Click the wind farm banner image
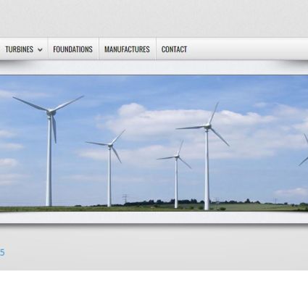 pyautogui.click(x=154, y=143)
